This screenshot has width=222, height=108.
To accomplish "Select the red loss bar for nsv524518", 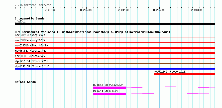I will 115,48.
